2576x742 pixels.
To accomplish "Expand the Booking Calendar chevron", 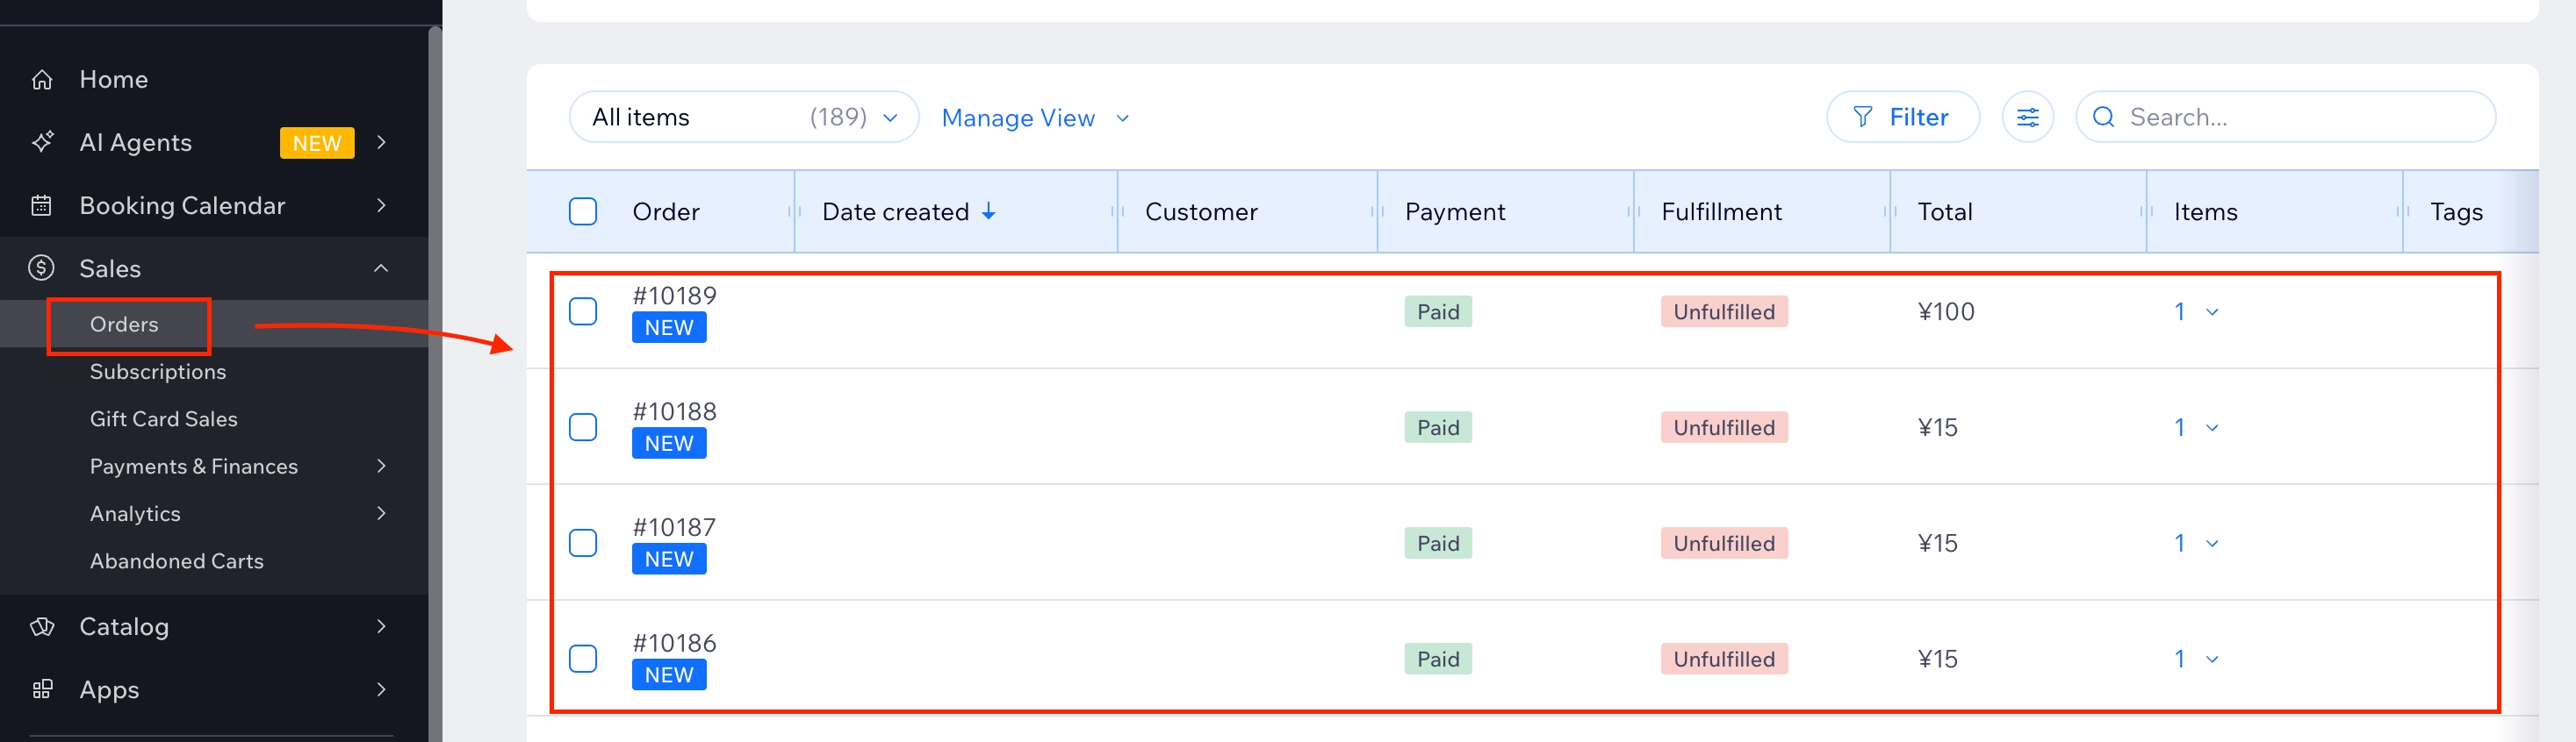I will [381, 206].
